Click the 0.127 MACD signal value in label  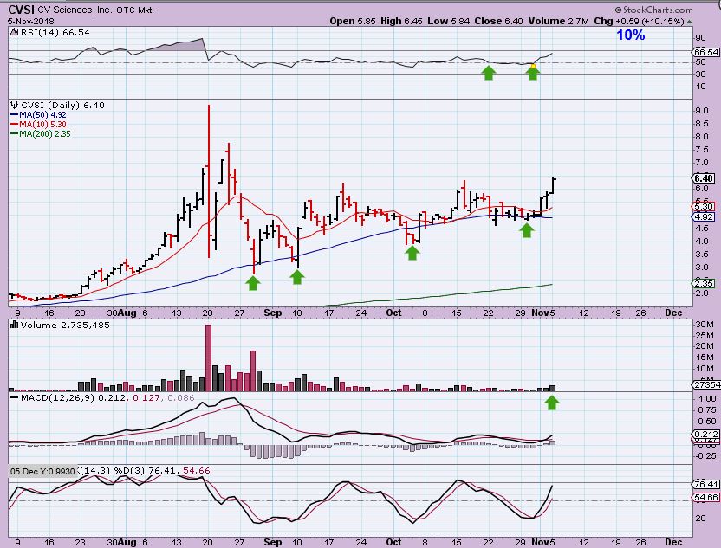[x=146, y=397]
